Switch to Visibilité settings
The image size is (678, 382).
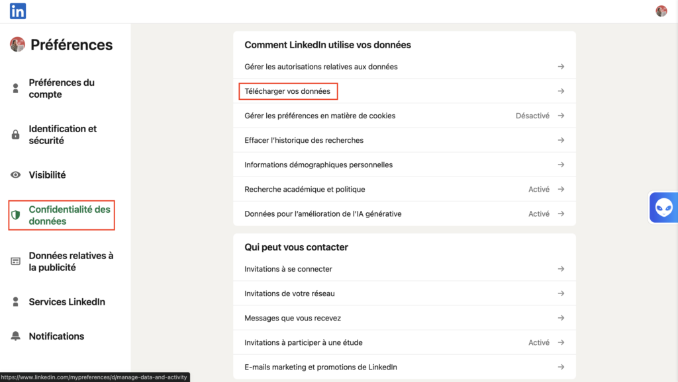(x=47, y=175)
